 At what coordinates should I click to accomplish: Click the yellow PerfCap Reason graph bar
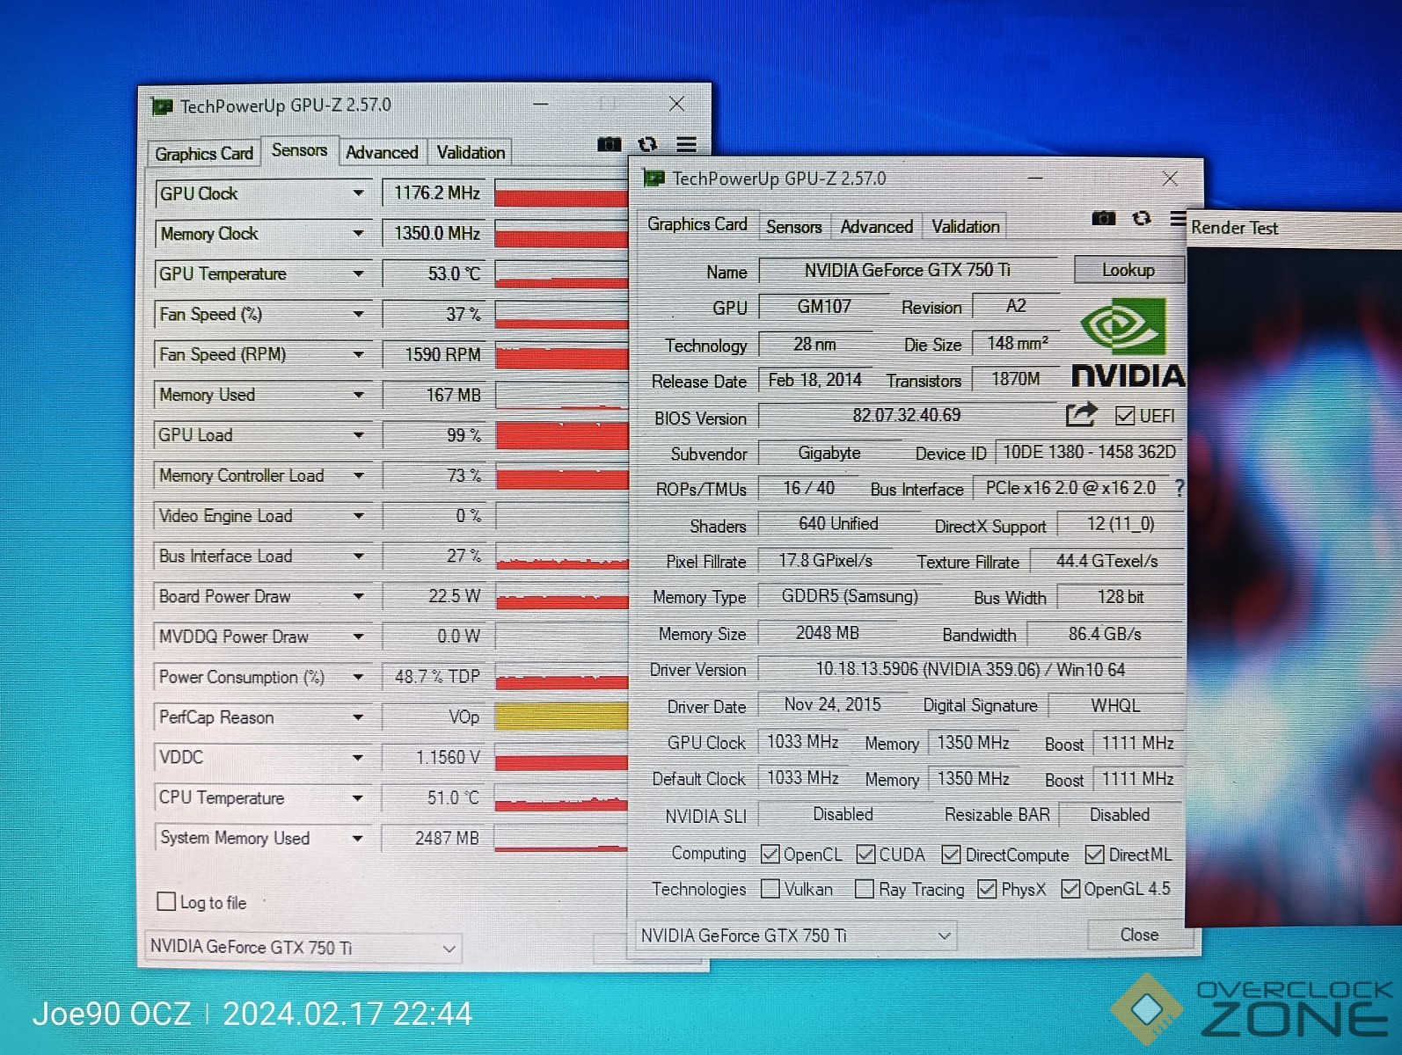pyautogui.click(x=561, y=717)
